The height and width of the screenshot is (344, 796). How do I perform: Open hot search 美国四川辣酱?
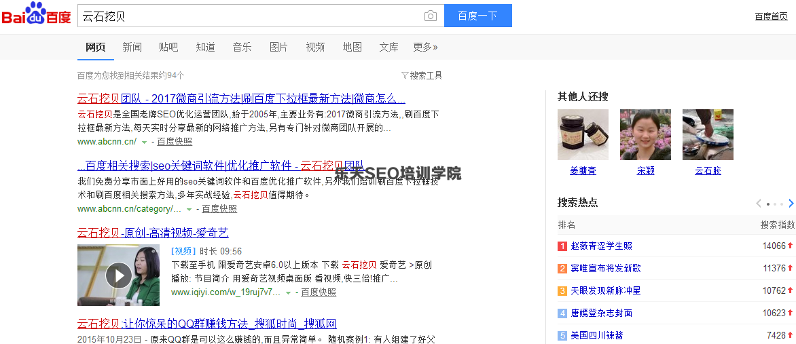pos(597,335)
